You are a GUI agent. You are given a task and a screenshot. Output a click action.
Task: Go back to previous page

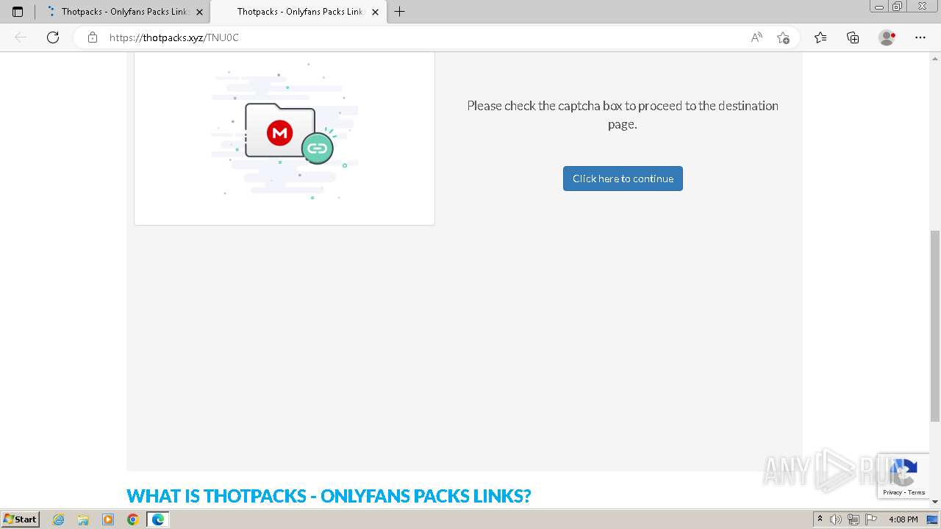coord(21,37)
